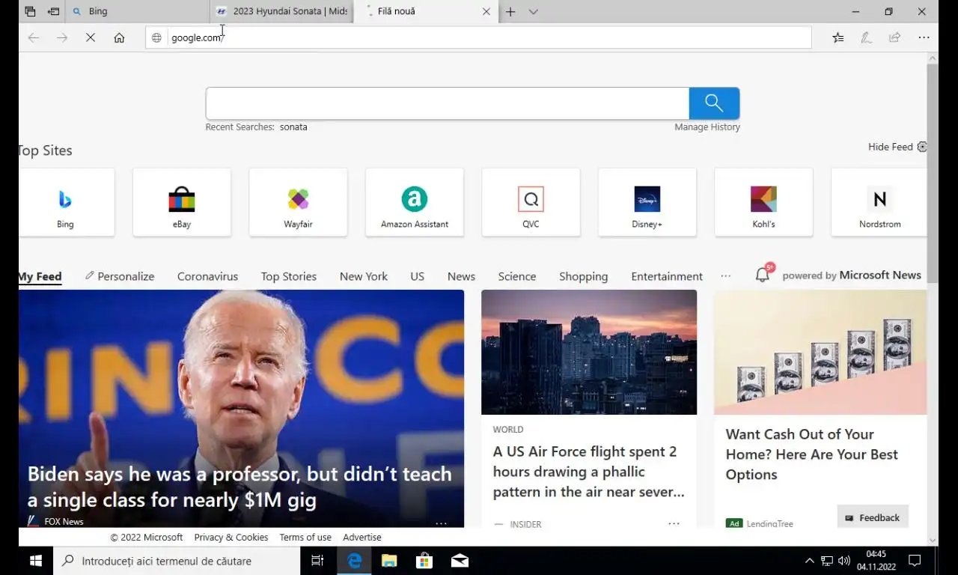This screenshot has width=958, height=575.
Task: Open the Windows Start menu
Action: click(x=35, y=561)
